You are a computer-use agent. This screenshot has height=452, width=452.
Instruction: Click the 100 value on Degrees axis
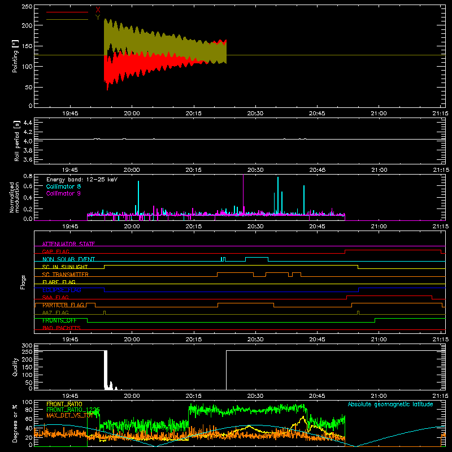point(27,402)
